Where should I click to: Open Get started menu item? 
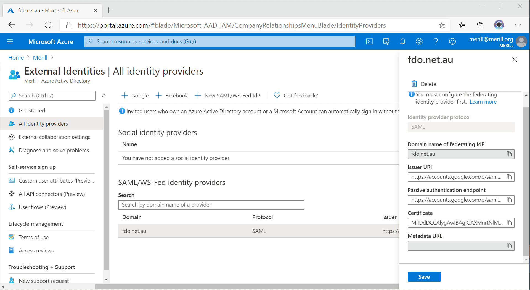point(52,110)
